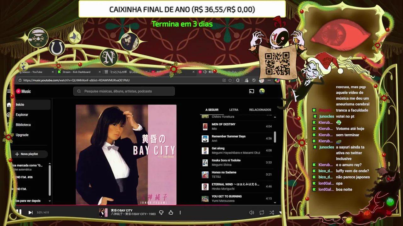Click the browser extensions icon
Image resolution: width=403 pixels, height=226 pixels.
(238, 80)
